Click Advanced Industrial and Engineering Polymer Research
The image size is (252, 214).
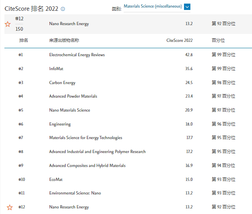coord(97,151)
